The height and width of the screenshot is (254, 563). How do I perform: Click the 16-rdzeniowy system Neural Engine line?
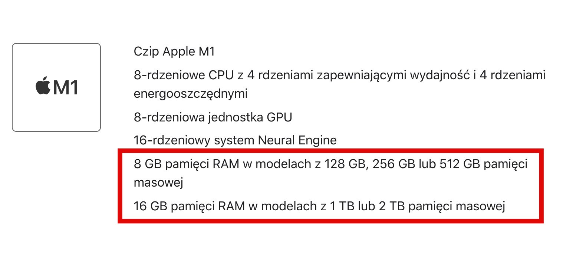tap(235, 140)
